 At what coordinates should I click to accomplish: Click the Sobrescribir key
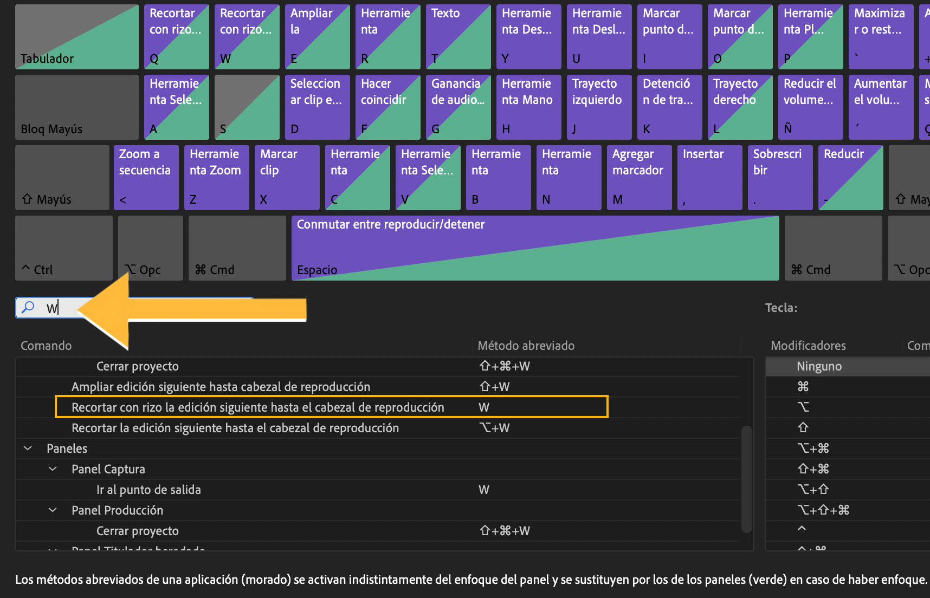pos(780,177)
